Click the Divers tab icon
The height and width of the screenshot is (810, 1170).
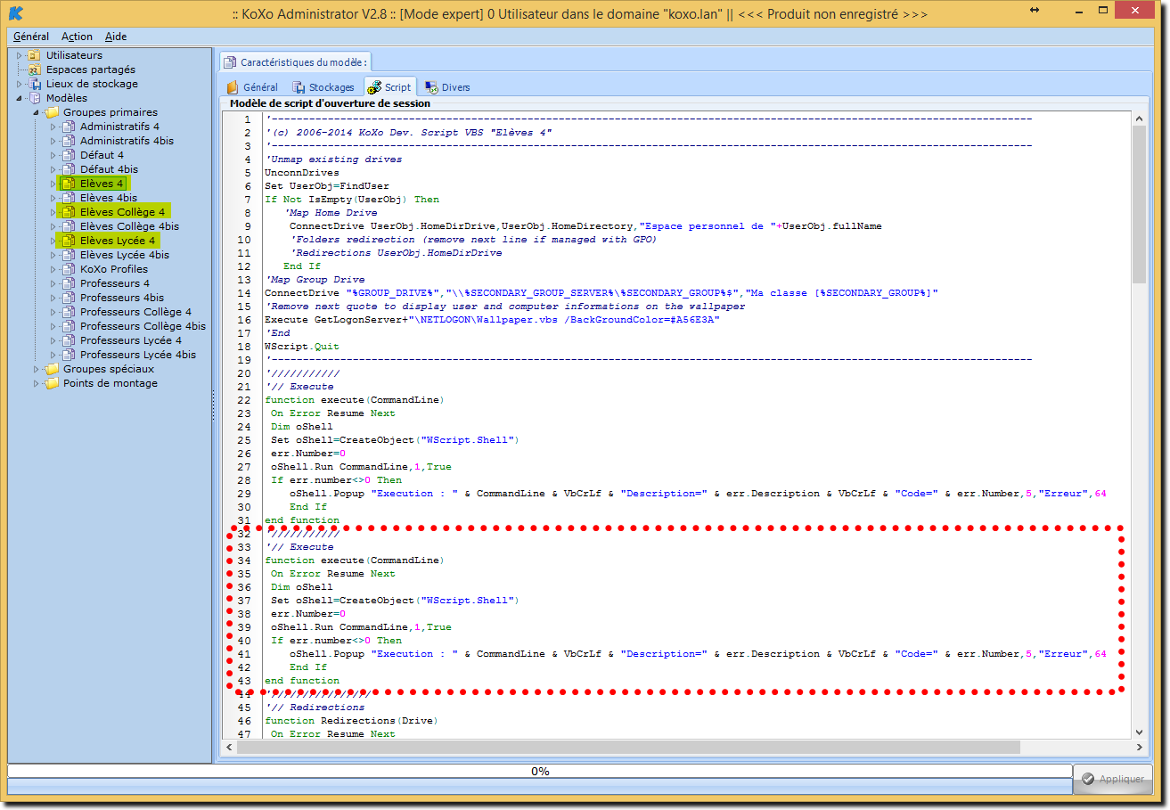coord(431,87)
